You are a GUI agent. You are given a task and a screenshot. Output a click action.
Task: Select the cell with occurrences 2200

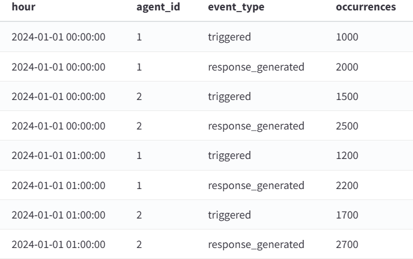(347, 186)
